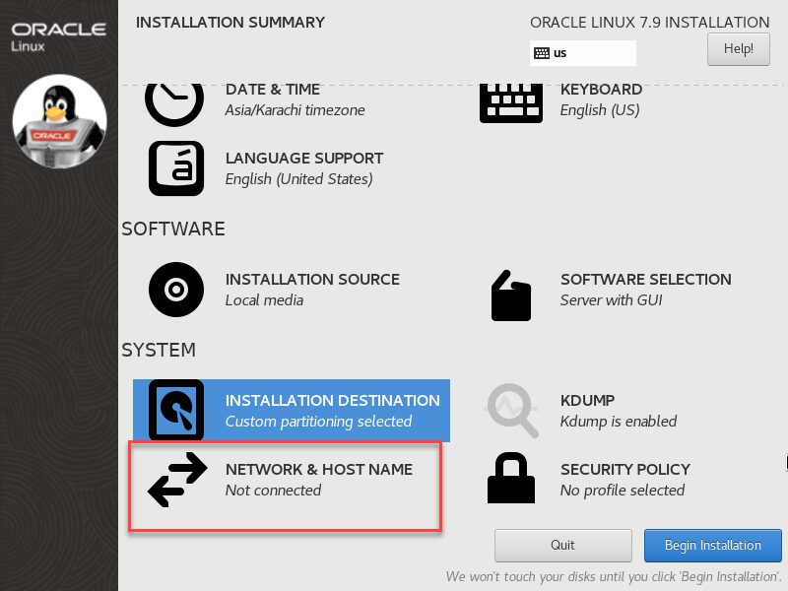Image resolution: width=788 pixels, height=591 pixels.
Task: Click the Kdump magnifier icon
Action: click(x=511, y=411)
